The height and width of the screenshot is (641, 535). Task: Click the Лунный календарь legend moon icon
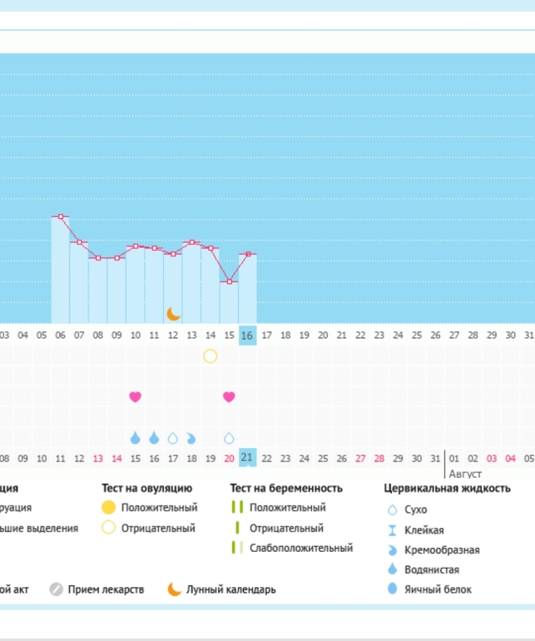174,589
